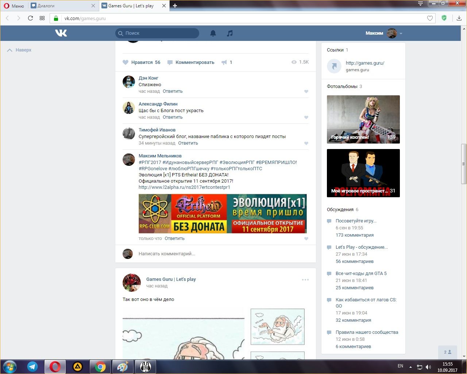Bookmark page with heart icon
Screen dimensions: 467x374
tap(430, 18)
